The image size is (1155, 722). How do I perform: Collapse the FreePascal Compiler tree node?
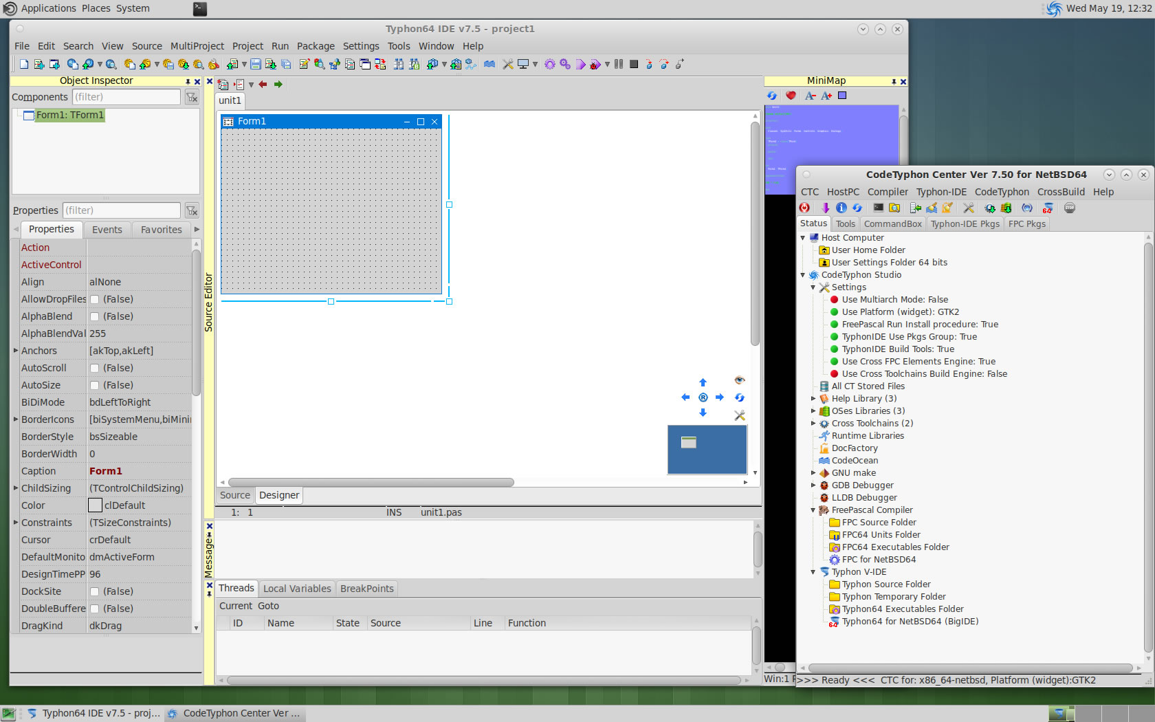[x=813, y=510]
